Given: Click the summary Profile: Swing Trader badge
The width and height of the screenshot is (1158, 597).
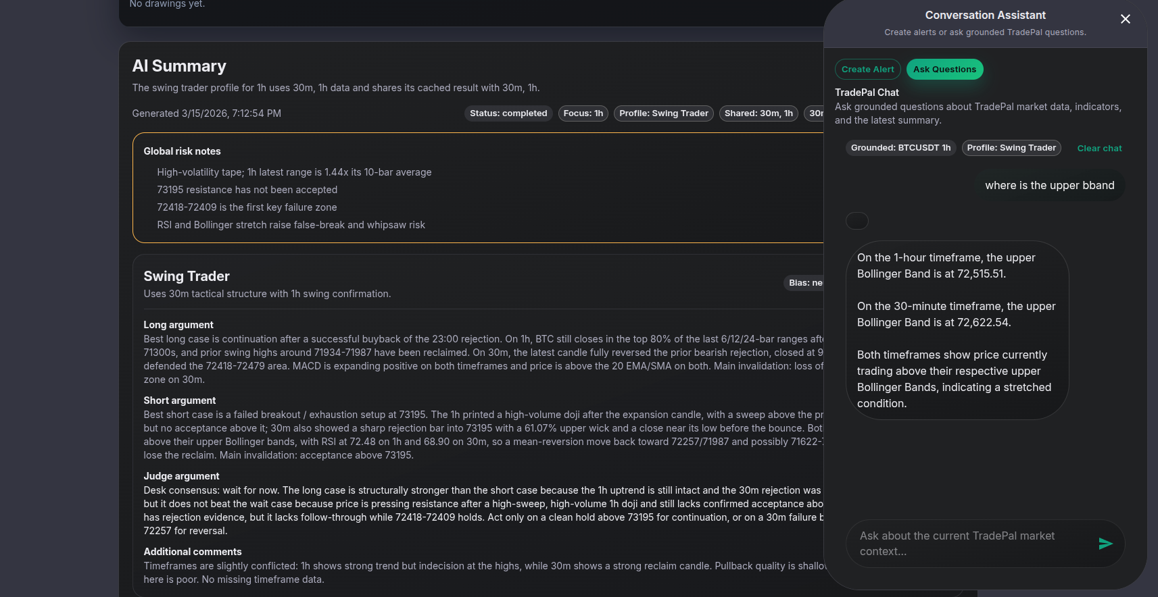Looking at the screenshot, I should click(664, 113).
